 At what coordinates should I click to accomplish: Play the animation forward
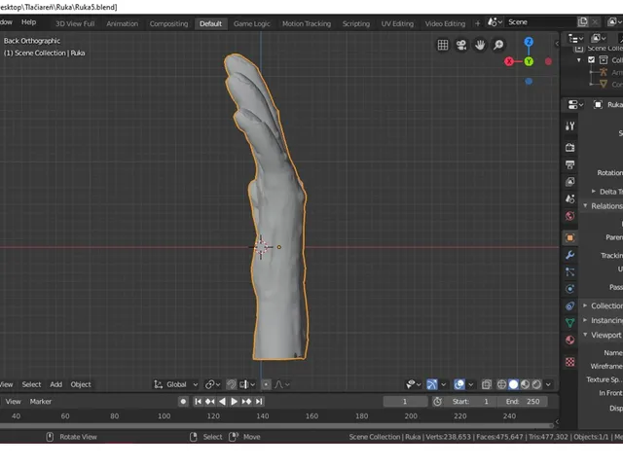(234, 402)
